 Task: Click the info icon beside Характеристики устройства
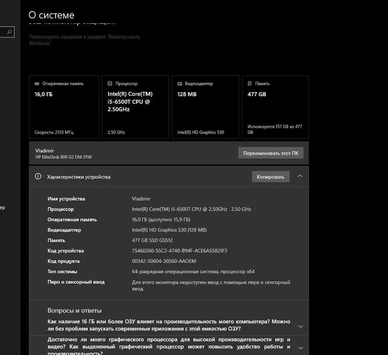tap(38, 176)
